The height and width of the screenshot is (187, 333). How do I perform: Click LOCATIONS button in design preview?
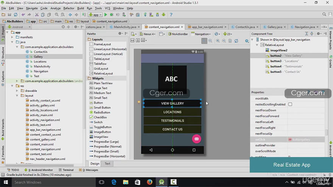pos(172,112)
